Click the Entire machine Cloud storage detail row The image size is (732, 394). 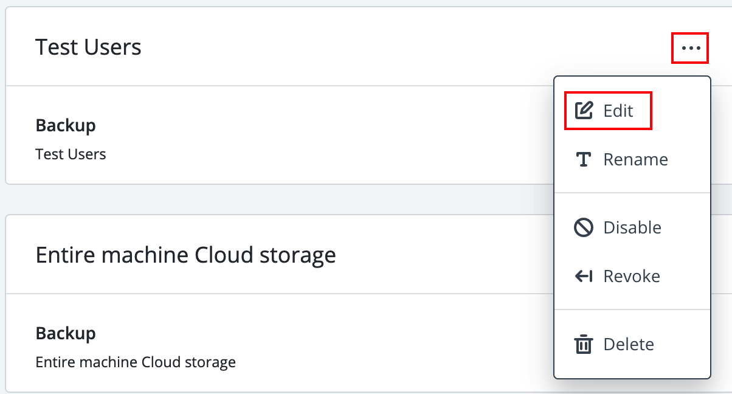(x=135, y=362)
